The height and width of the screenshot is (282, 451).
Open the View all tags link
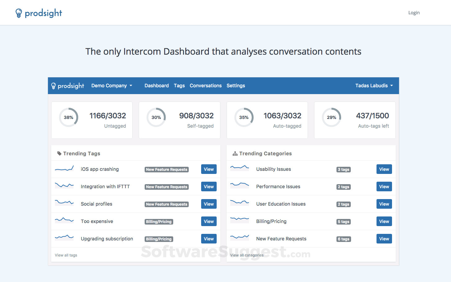[x=66, y=255]
